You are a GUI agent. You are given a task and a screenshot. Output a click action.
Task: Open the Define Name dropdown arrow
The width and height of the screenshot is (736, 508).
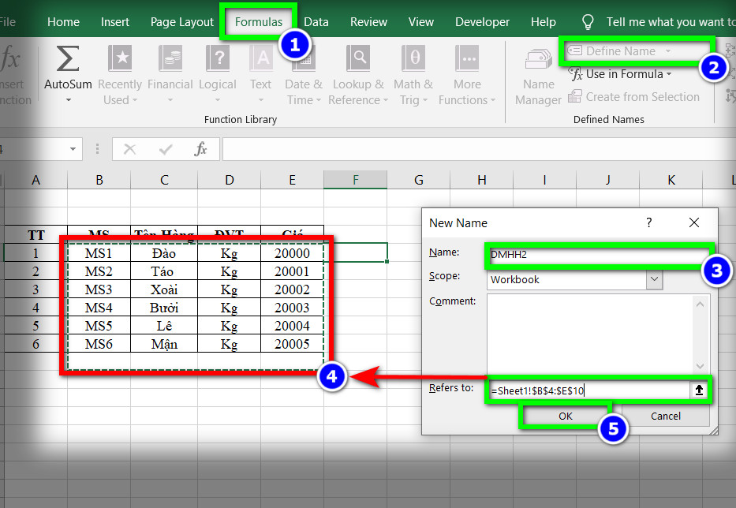point(668,51)
